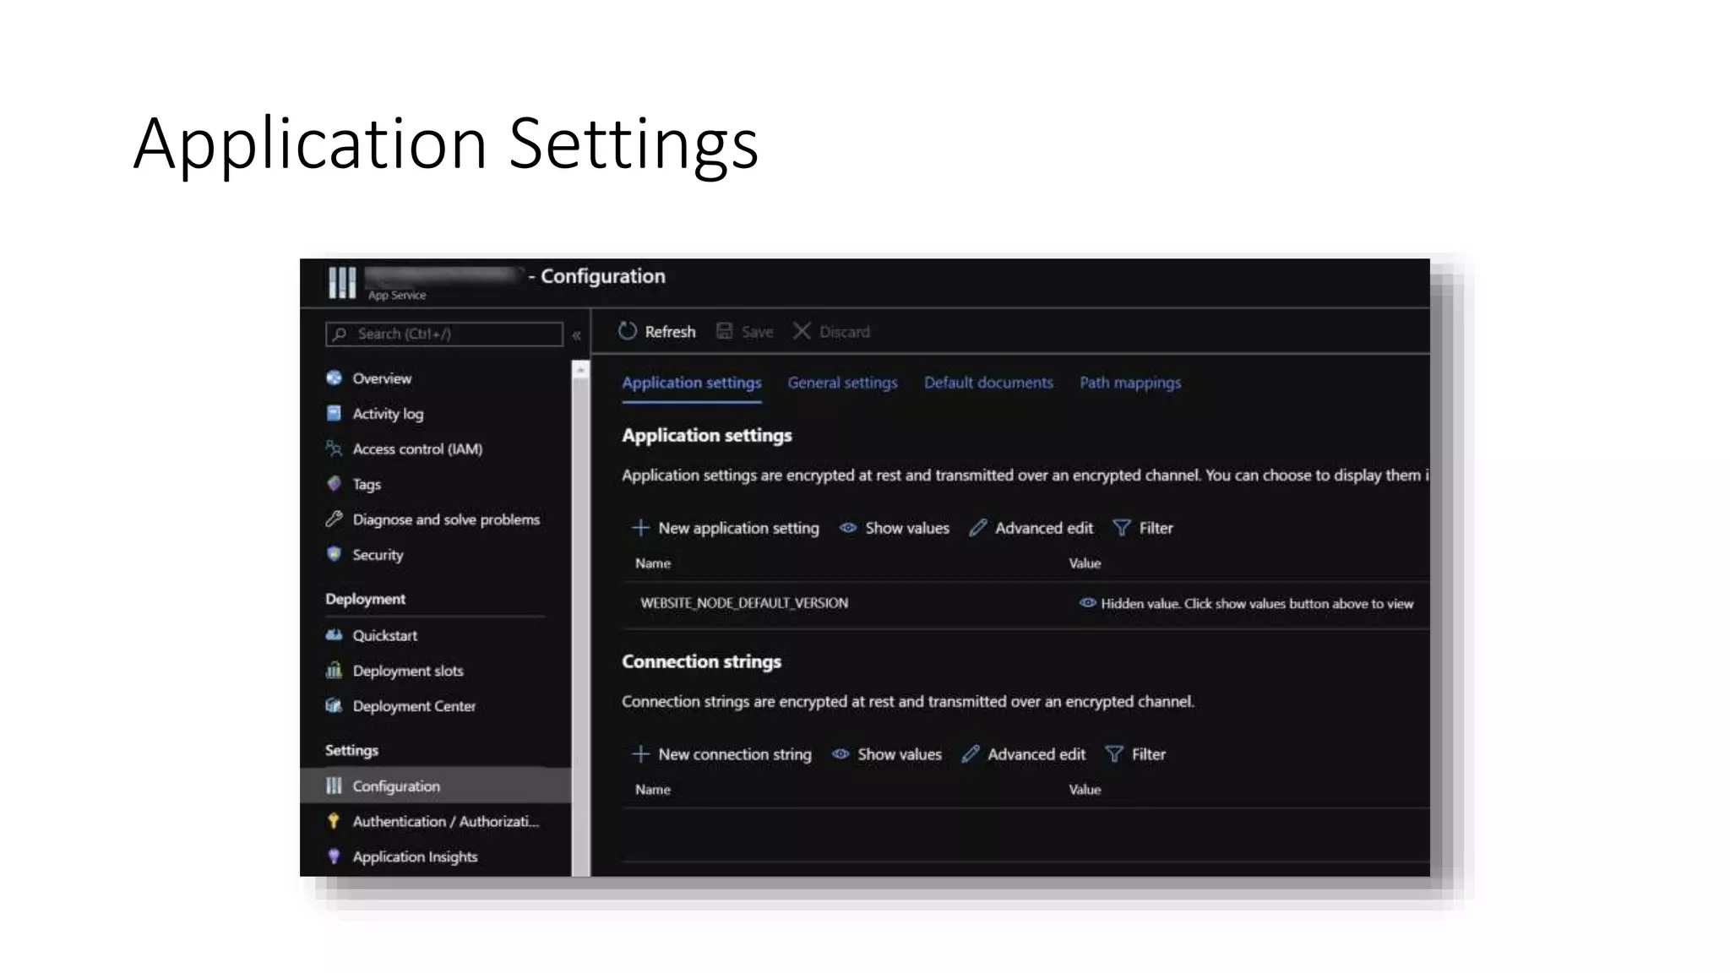Click the Overview label in sidebar

point(382,378)
